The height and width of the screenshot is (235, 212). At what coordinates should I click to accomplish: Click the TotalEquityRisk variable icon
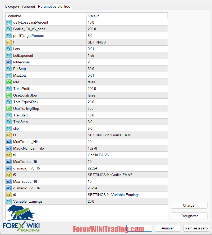9,102
